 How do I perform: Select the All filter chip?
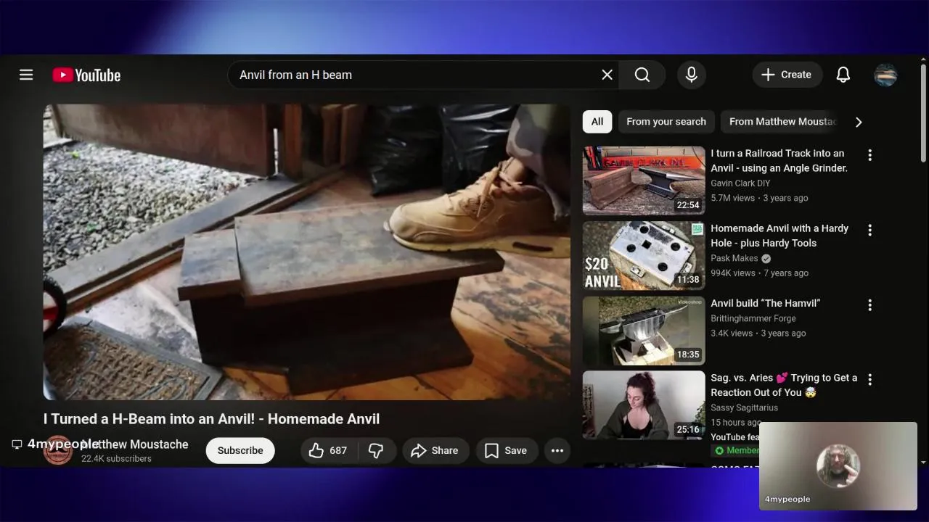point(597,122)
